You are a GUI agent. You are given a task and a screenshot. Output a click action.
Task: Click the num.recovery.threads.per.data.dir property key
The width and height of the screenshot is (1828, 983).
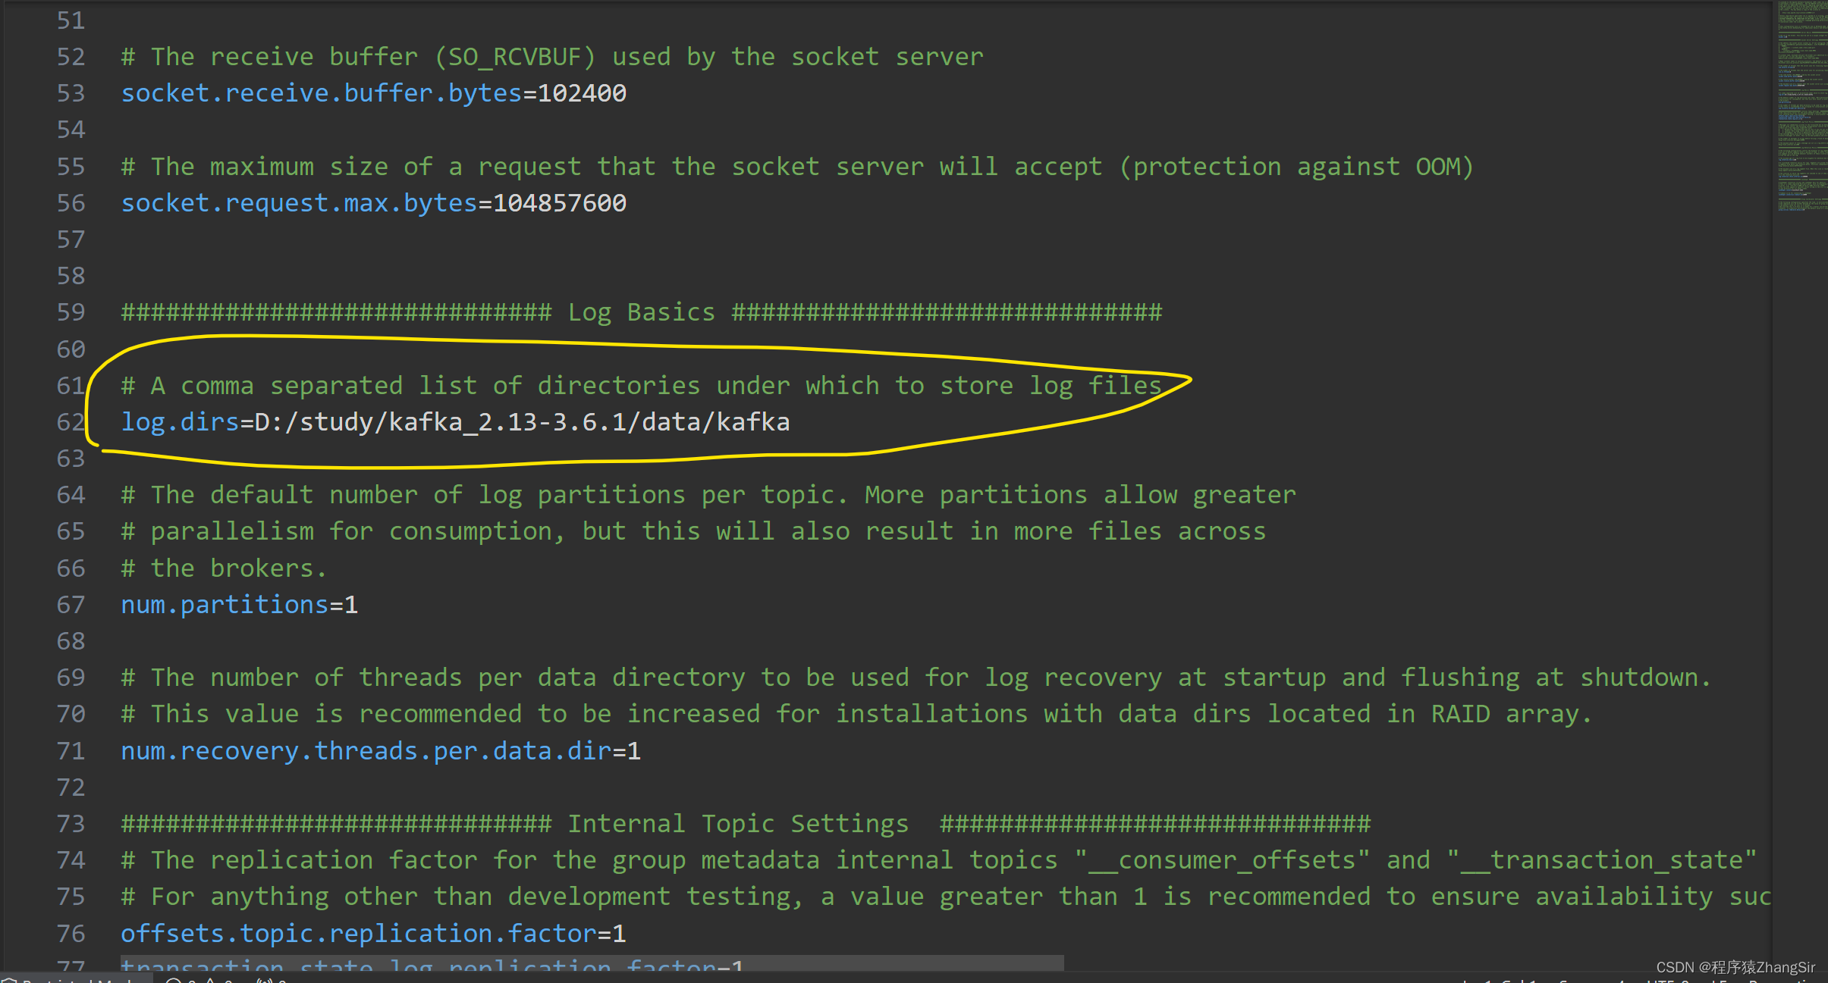[366, 751]
